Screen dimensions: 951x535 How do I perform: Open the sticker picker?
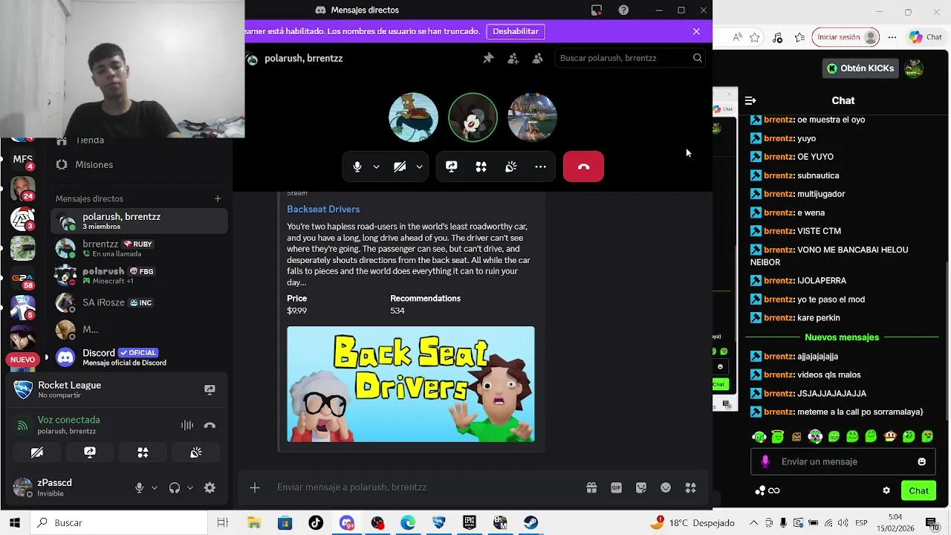pos(641,487)
